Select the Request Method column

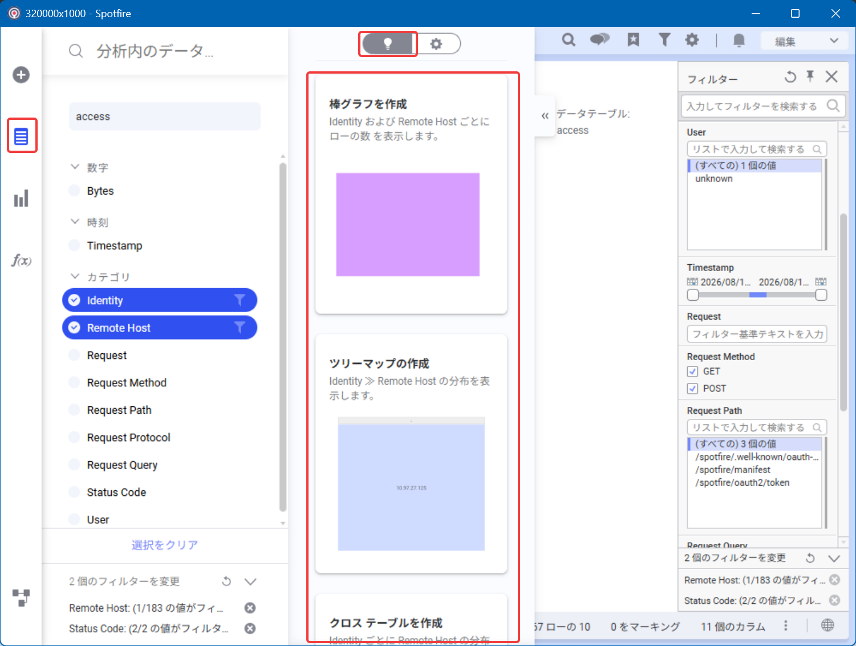tap(127, 383)
